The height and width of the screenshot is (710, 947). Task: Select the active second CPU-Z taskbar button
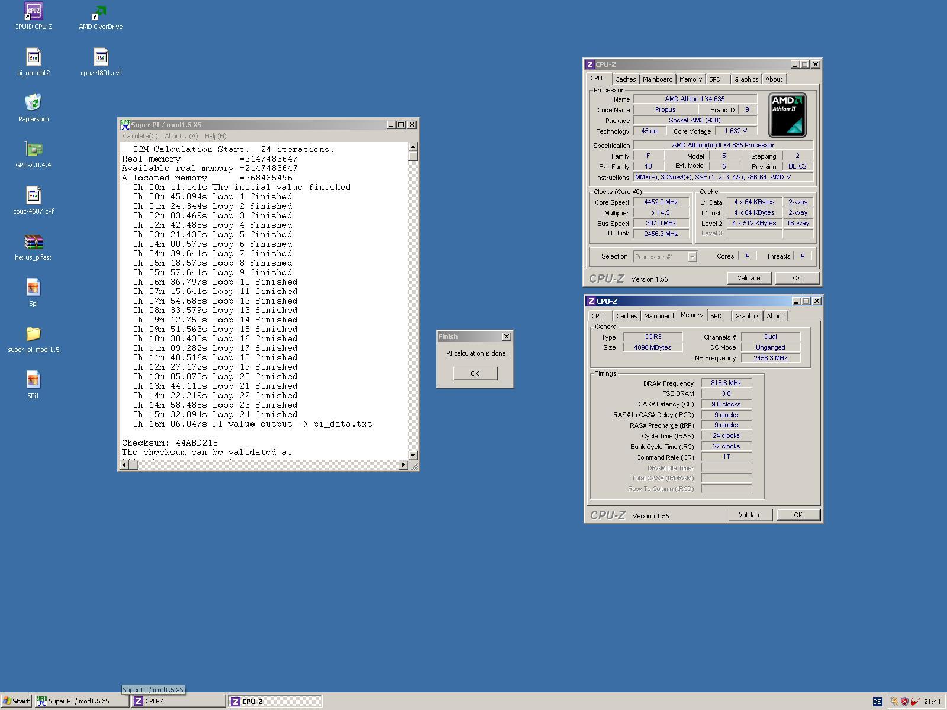tap(275, 701)
